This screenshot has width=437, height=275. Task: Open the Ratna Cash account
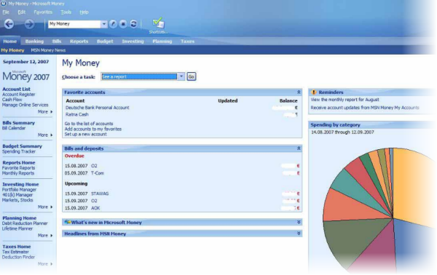[x=77, y=114]
